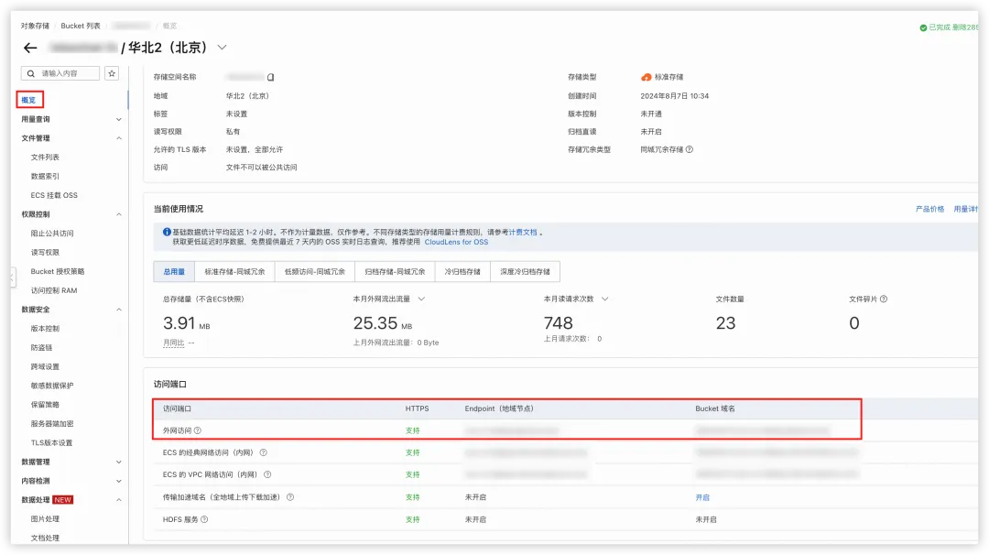Open 敏感数据保护 in the sidebar
This screenshot has height=555, width=989.
click(x=52, y=386)
